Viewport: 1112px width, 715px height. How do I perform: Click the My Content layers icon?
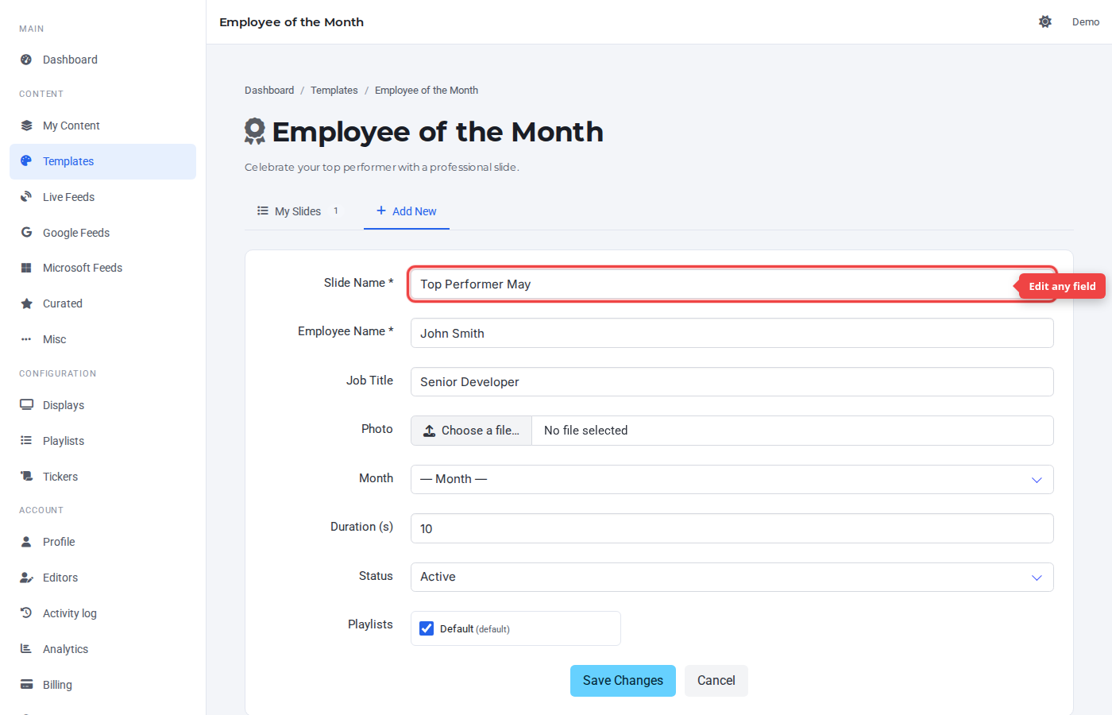click(26, 126)
